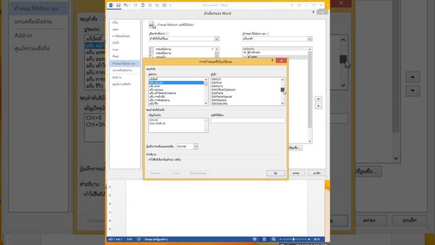This screenshot has width=435, height=245.
Task: Click the zoom slider in the status bar
Action: (x=294, y=239)
